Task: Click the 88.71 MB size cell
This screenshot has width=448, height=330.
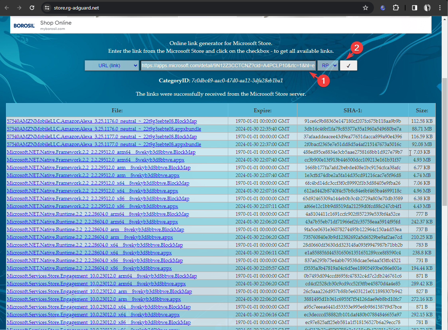Action: [422, 129]
